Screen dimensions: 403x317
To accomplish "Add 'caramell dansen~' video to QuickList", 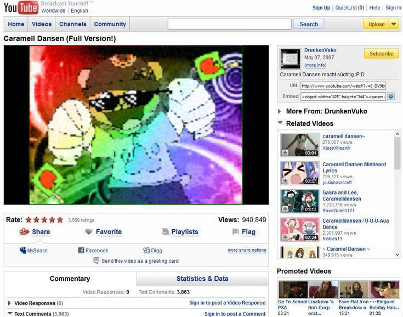I will click(x=285, y=152).
